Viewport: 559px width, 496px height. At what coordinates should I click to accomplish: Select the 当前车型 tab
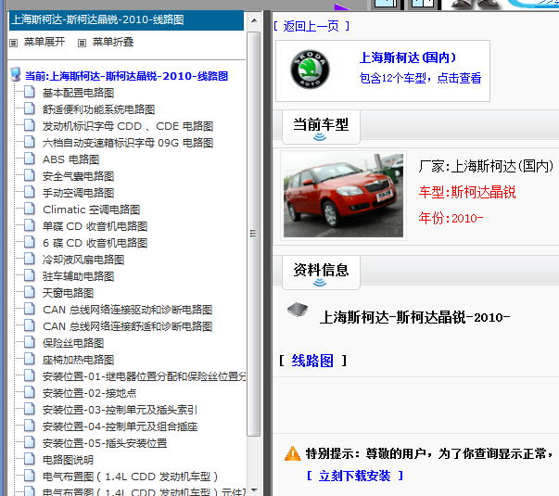[x=321, y=127]
